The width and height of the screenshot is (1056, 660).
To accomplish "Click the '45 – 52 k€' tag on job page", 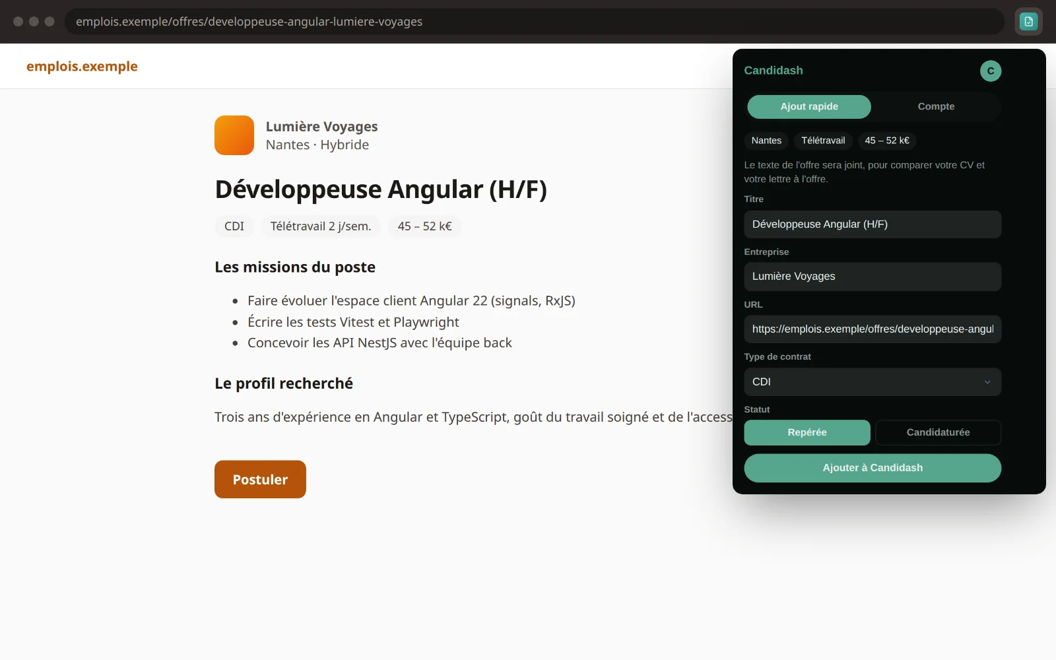I will (424, 226).
